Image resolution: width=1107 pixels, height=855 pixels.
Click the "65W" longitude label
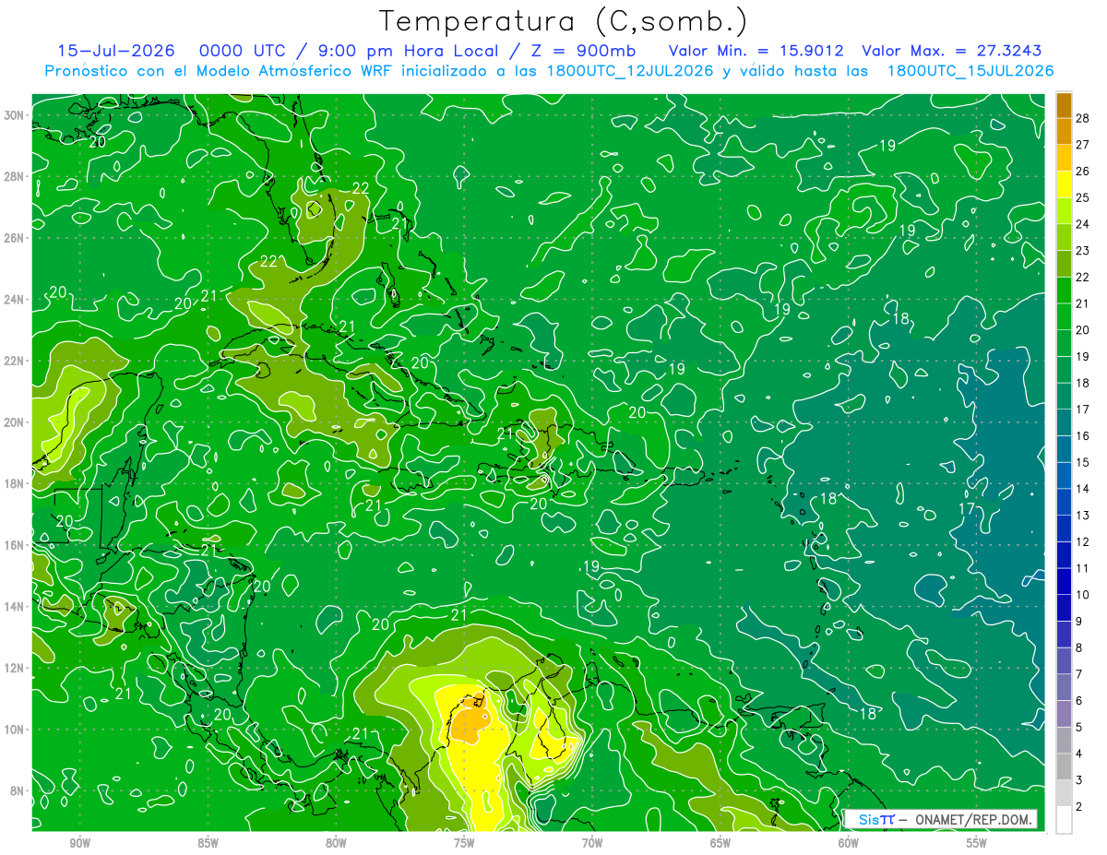720,844
